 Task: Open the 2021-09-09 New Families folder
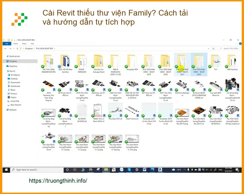[x=65, y=64]
